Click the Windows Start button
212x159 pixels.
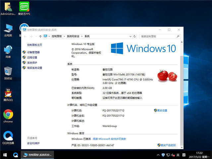pos(5,155)
